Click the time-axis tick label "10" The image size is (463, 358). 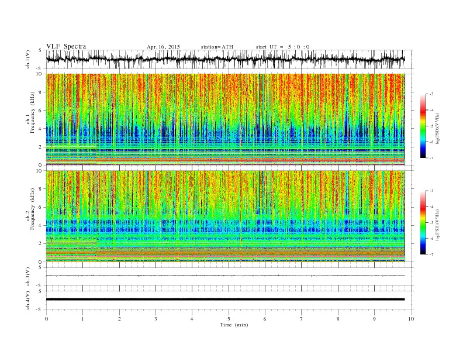pyautogui.click(x=411, y=319)
